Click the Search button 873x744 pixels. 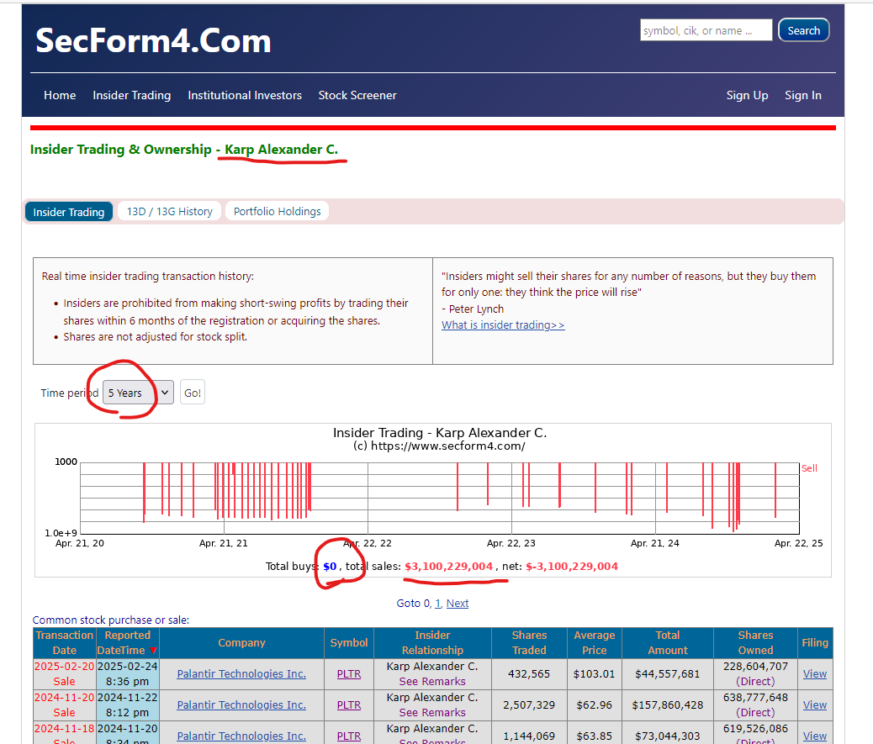pos(803,30)
